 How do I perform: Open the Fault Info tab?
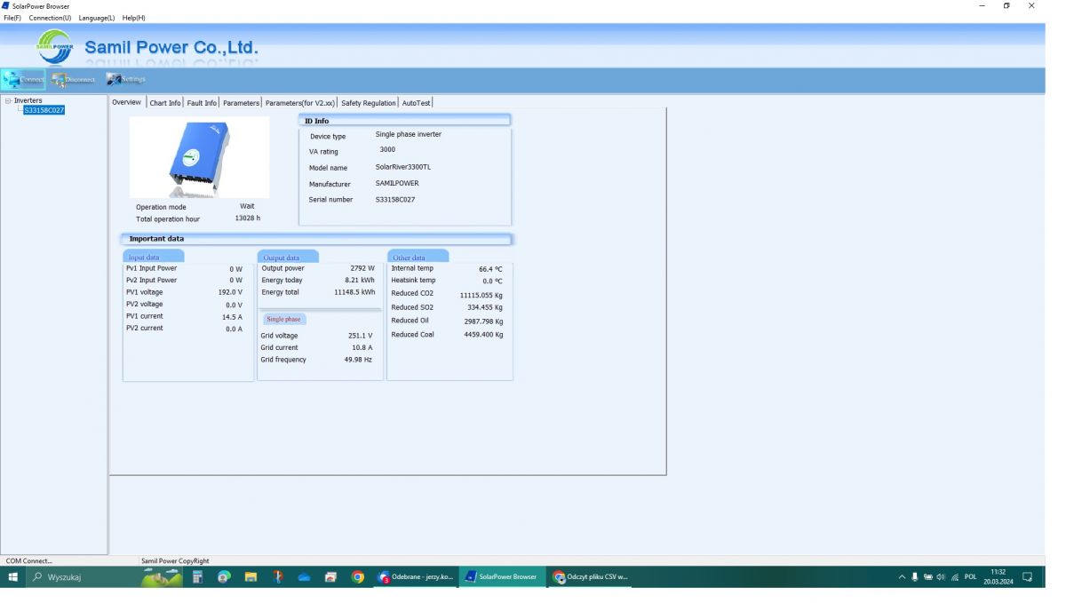coord(202,103)
